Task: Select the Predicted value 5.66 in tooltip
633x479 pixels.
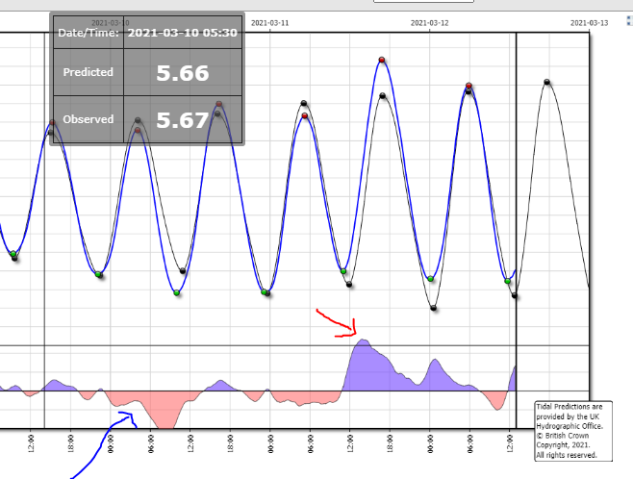Action: 182,73
